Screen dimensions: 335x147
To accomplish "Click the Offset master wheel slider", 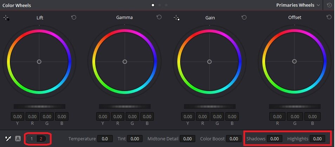I will click(x=295, y=106).
